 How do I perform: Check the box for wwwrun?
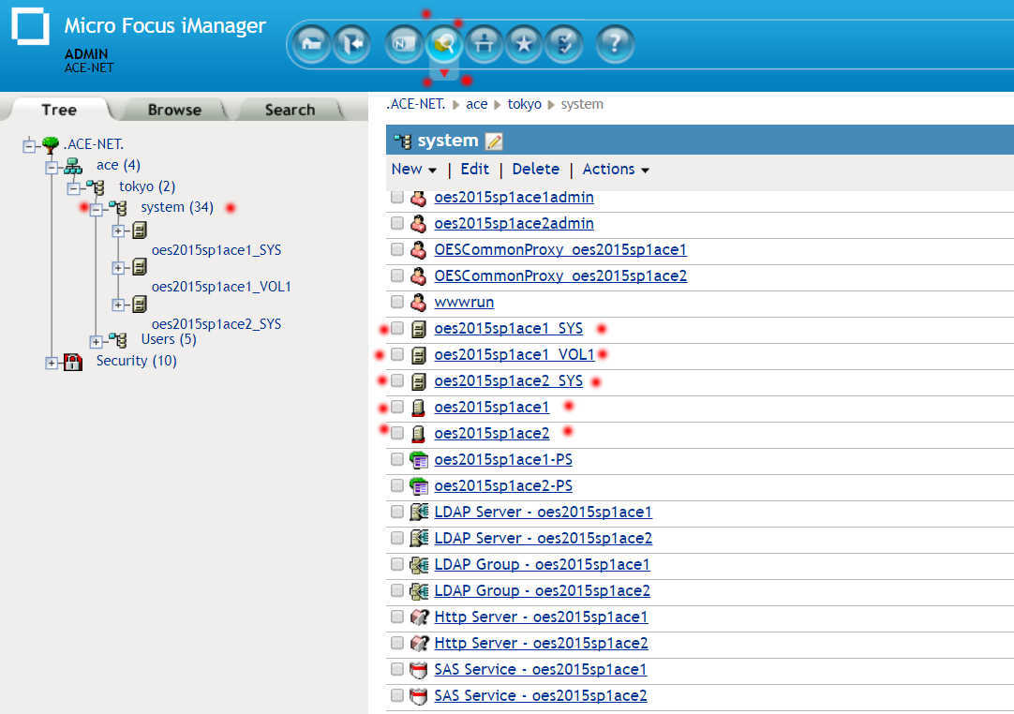[397, 302]
